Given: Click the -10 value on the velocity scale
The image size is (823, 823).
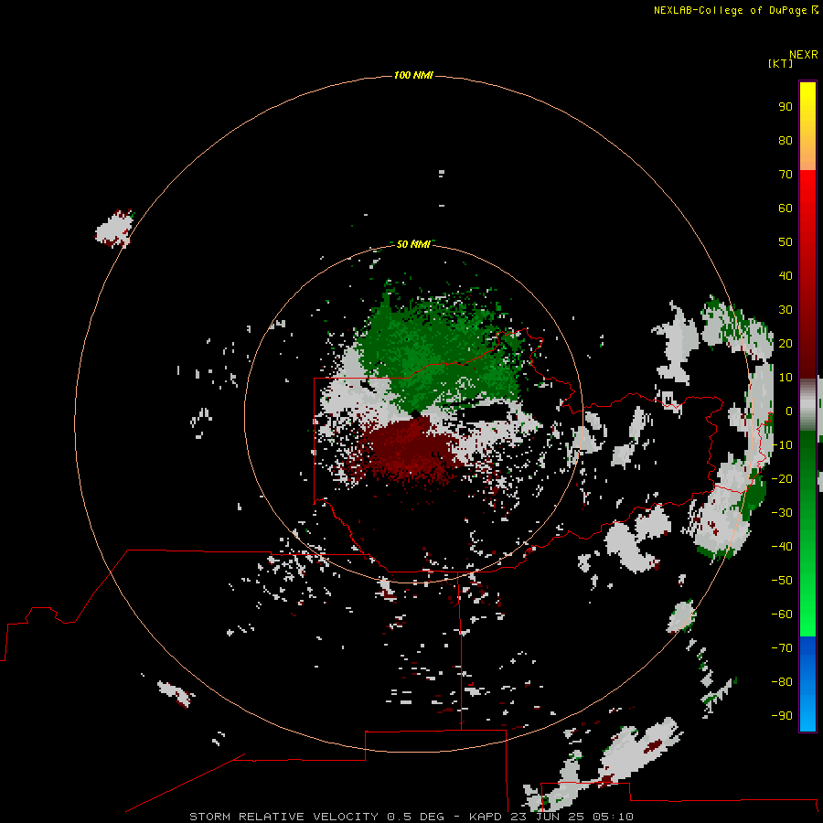Looking at the screenshot, I should pyautogui.click(x=782, y=445).
